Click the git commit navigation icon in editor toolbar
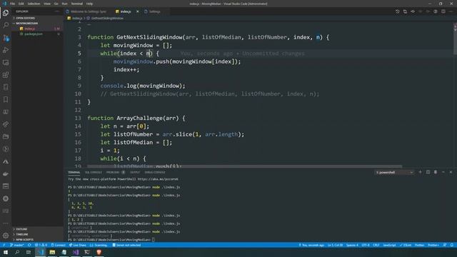Image resolution: width=457 pixels, height=257 pixels. click(413, 11)
